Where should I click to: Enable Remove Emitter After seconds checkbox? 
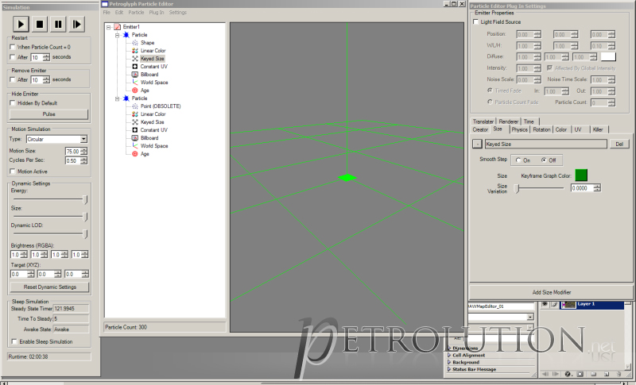click(13, 79)
